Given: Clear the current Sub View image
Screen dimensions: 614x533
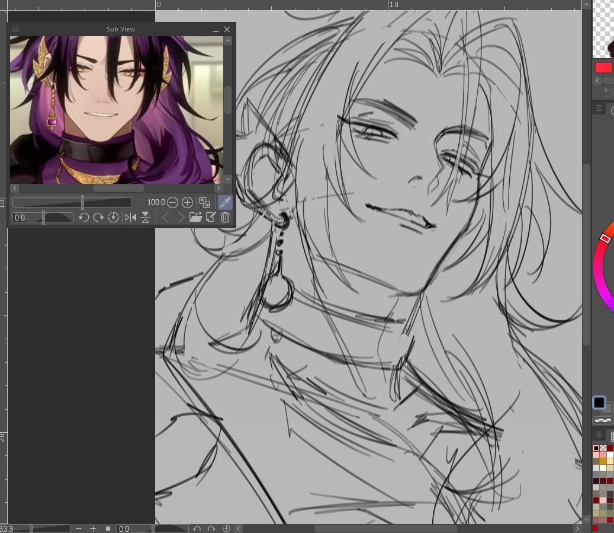Looking at the screenshot, I should click(x=225, y=217).
